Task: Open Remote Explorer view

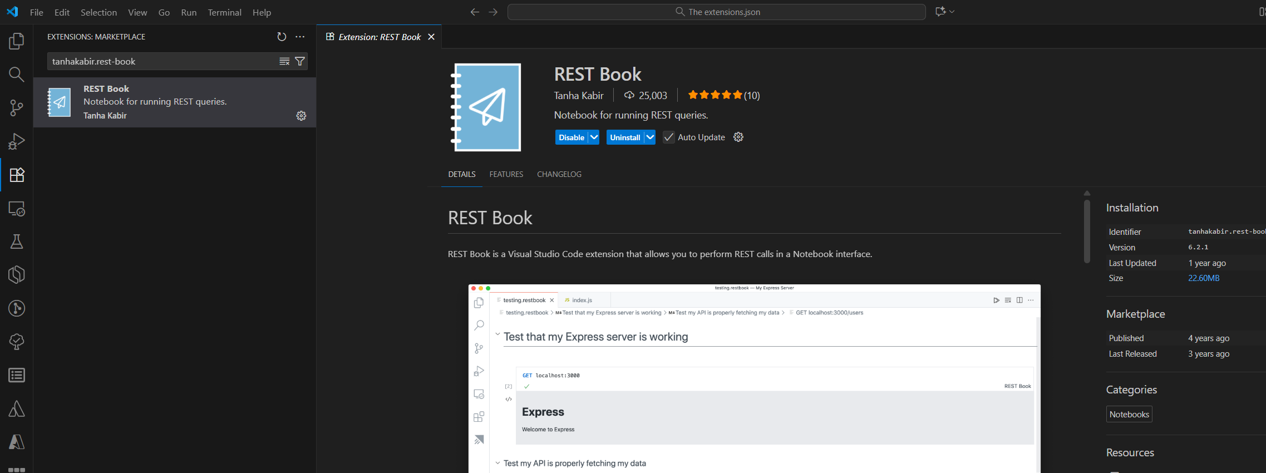Action: coord(17,209)
